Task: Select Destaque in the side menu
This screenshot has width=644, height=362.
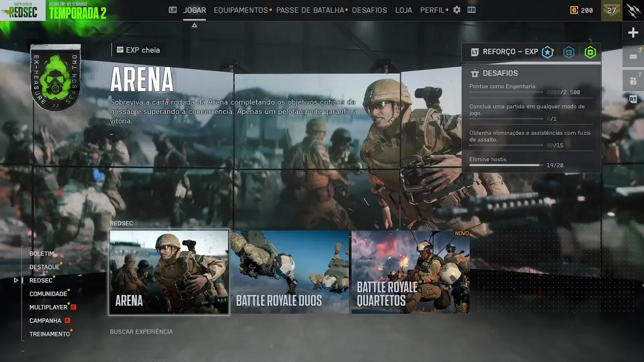Action: [44, 267]
